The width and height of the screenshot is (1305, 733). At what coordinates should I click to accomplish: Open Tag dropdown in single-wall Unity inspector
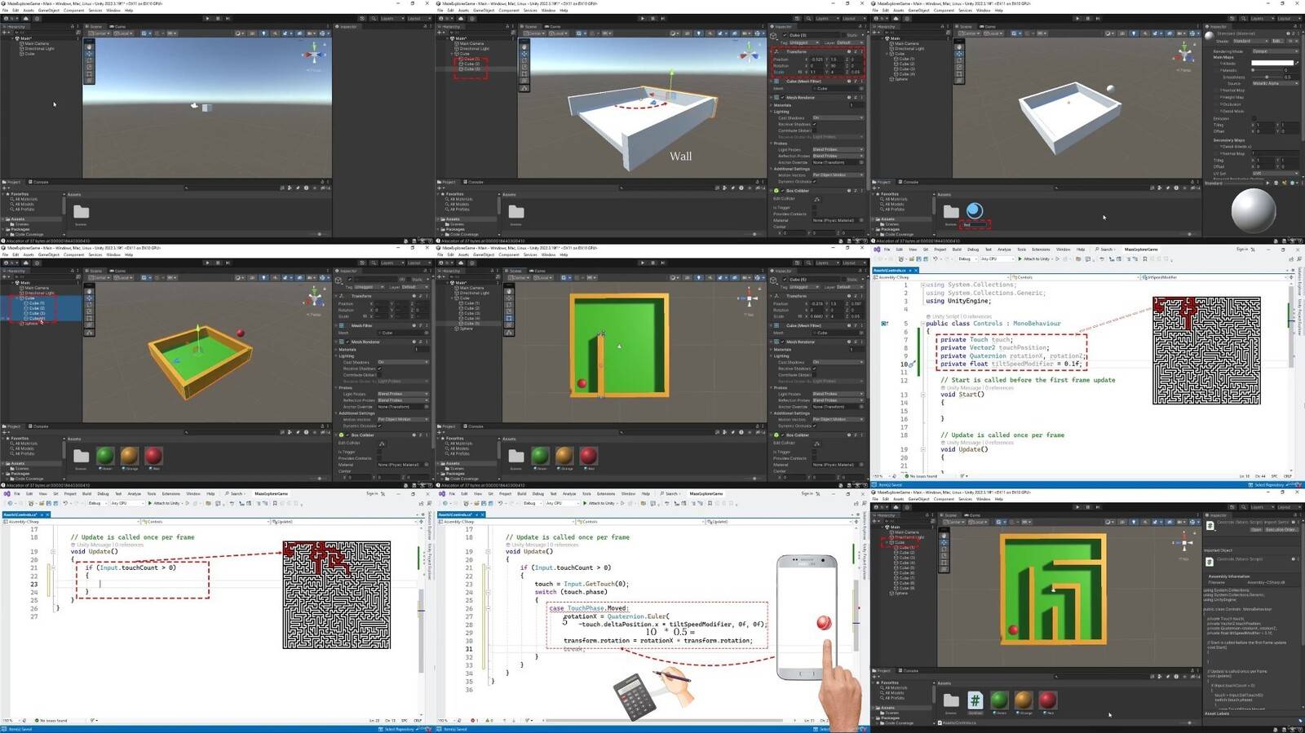point(804,287)
